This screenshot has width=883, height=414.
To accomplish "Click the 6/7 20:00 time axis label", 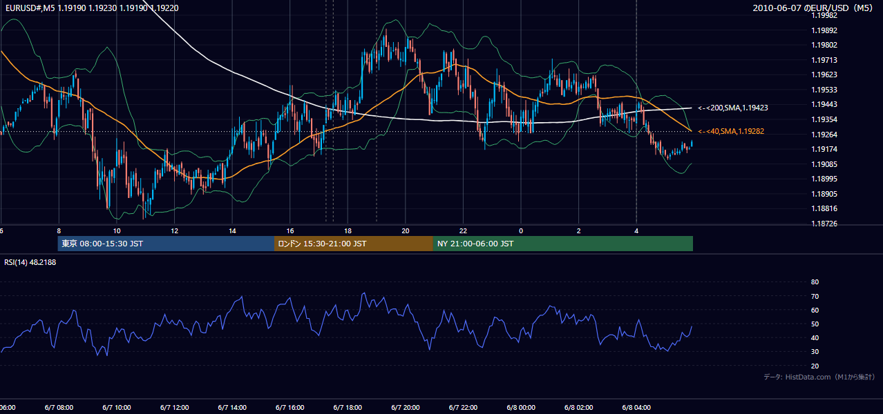I will tap(404, 408).
